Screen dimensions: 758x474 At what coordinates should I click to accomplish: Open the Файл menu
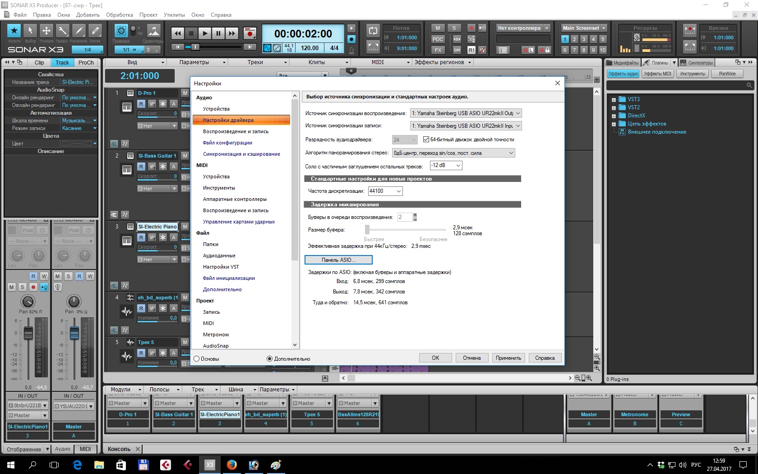[x=20, y=15]
